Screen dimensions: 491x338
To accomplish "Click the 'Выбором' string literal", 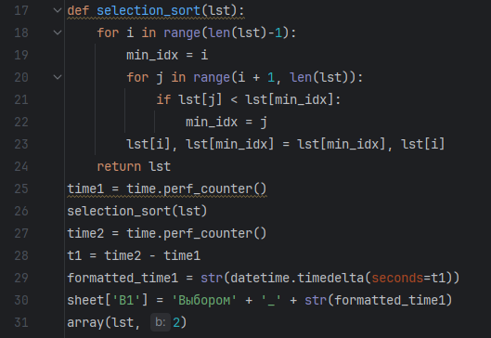I will pos(204,301).
